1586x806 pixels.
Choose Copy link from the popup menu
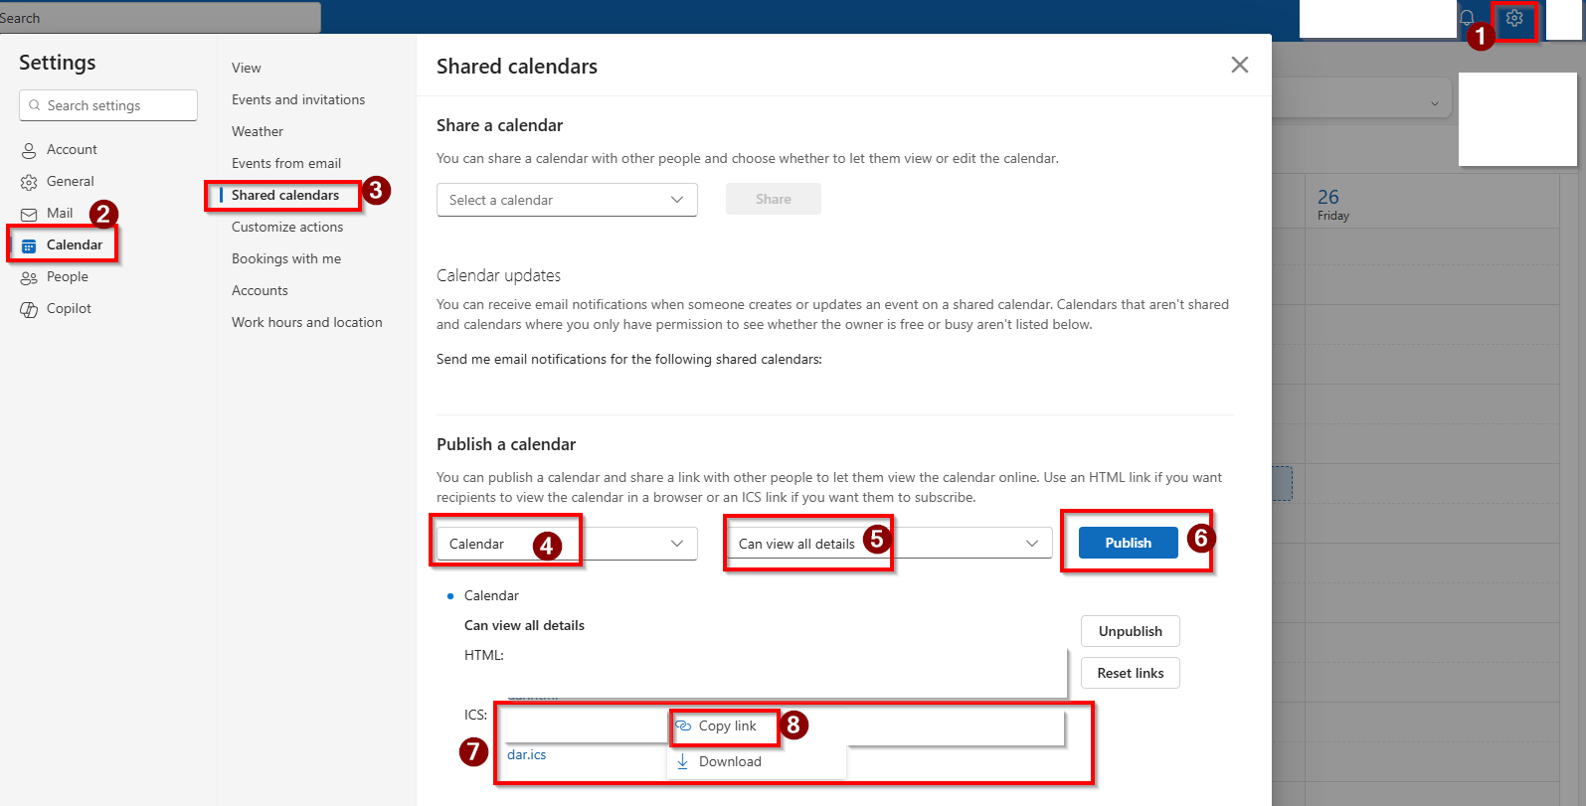[x=727, y=726]
